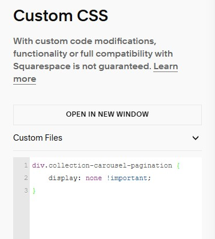Expand the Custom Files chevron arrow
The width and height of the screenshot is (215, 239).
tap(196, 138)
